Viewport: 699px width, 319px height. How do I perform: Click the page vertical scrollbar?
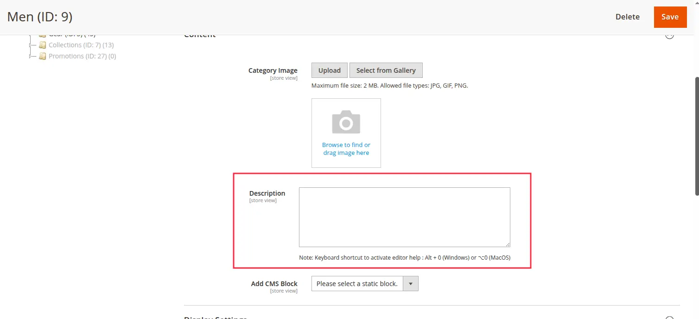click(696, 136)
